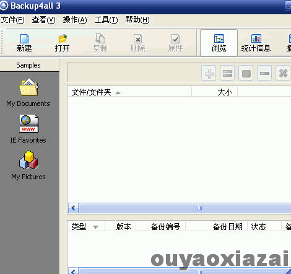Click the plus icon above the file list
This screenshot has height=274, width=291.
coord(209,73)
